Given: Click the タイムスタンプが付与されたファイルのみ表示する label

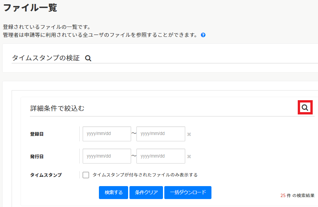Looking at the screenshot, I should point(145,175).
